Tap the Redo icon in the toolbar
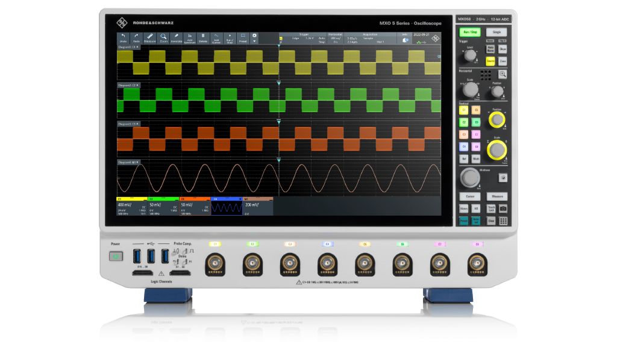The image size is (617, 347). tap(136, 37)
